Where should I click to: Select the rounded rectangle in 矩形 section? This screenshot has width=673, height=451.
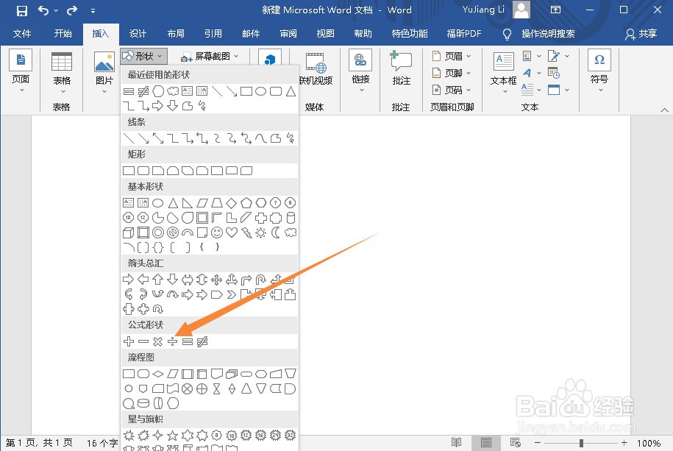tap(143, 171)
